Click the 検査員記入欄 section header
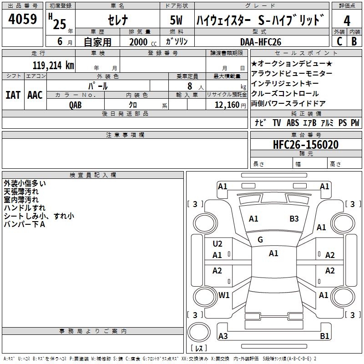Image resolution: width=364 pixels, height=364 pixels. pos(93,175)
